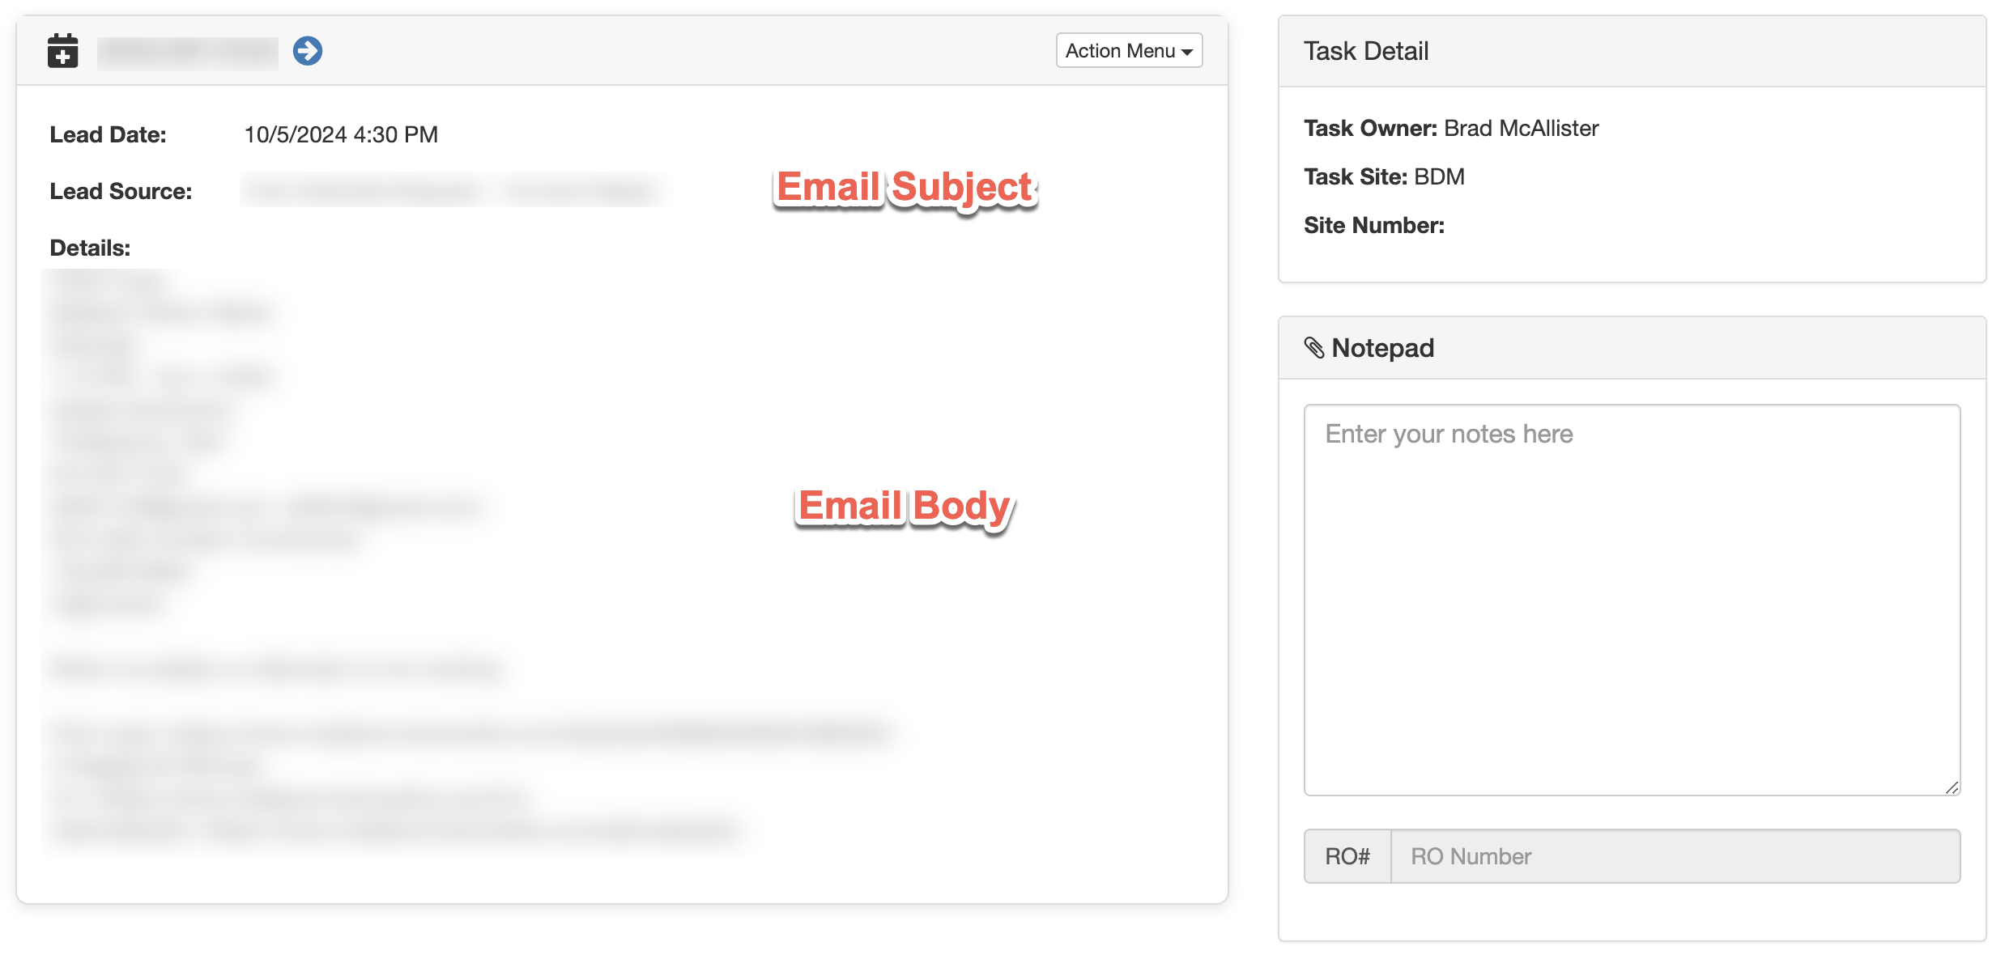This screenshot has width=2005, height=963.
Task: Click the RO# label addon
Action: tap(1347, 856)
